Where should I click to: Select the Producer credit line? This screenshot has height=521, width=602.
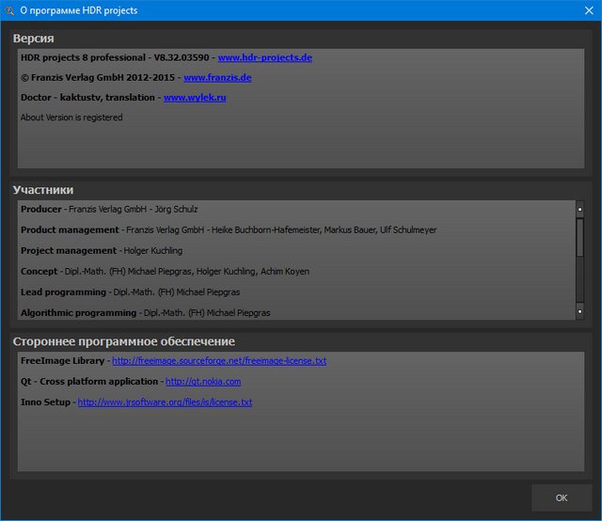click(109, 209)
